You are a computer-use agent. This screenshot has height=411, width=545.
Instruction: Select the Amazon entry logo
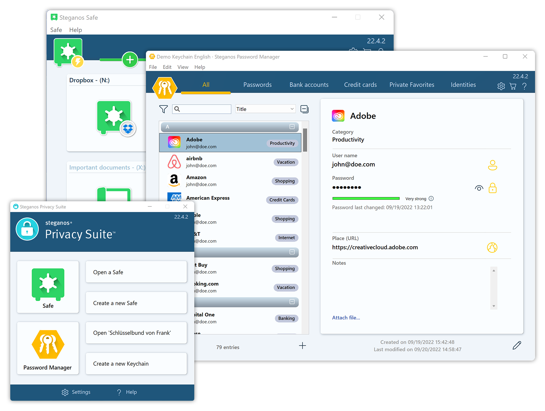pos(174,180)
